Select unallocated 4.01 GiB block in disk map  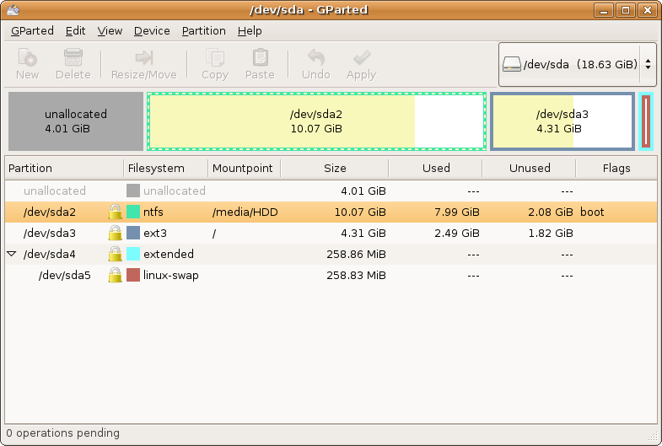[x=76, y=121]
